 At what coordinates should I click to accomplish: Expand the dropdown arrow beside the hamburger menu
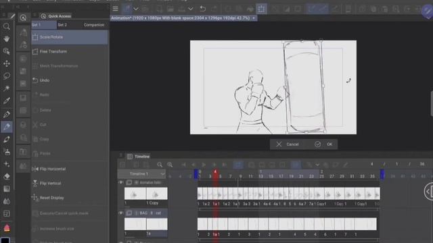point(136,9)
